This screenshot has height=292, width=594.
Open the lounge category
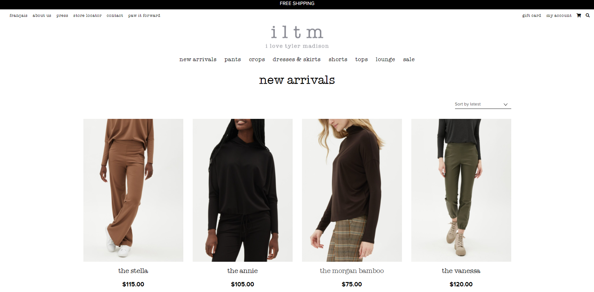385,59
